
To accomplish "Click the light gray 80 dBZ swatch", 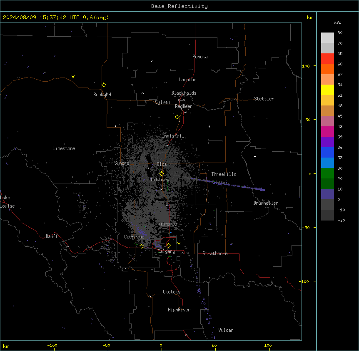I will coord(327,38).
